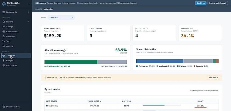The height and width of the screenshot is (111, 231).
Task: Click the Coverage gap warning icon
Action: [x=45, y=78]
